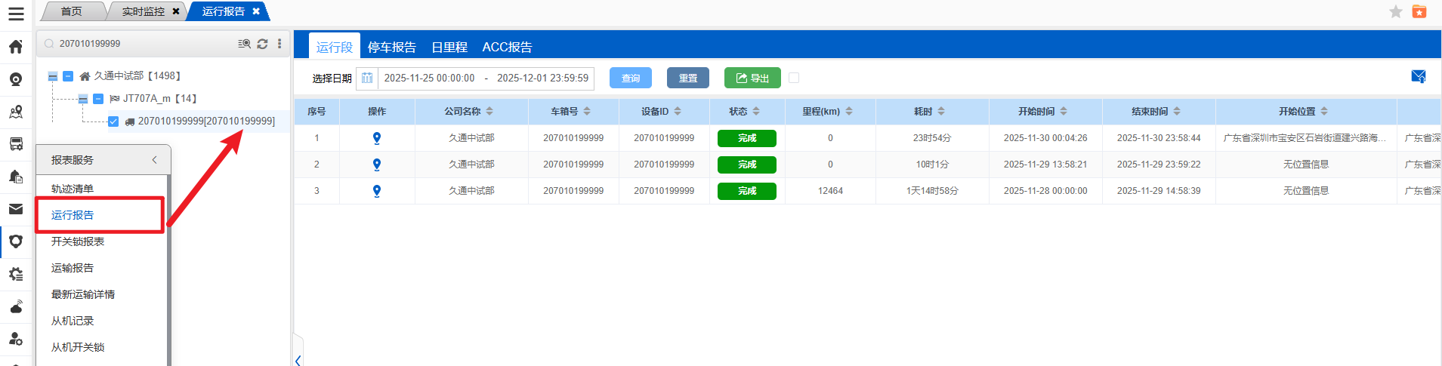
Task: Open 开关锁报表 from the report menu
Action: (x=78, y=241)
